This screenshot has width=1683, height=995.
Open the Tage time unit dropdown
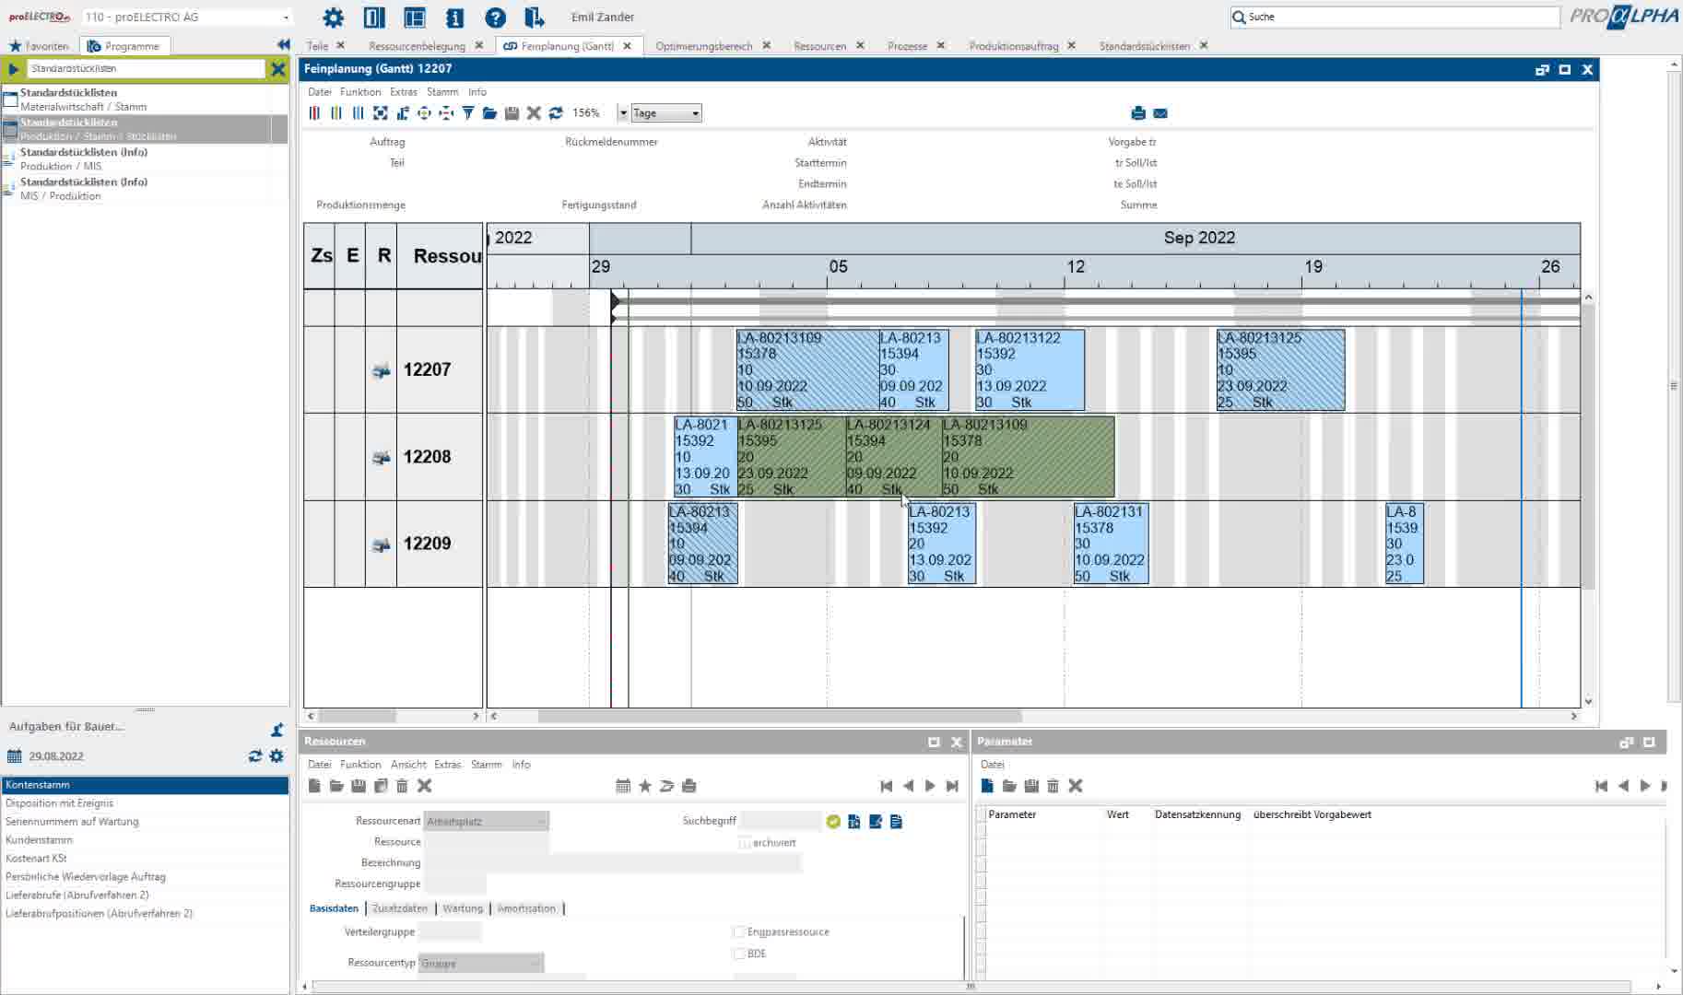click(x=666, y=113)
